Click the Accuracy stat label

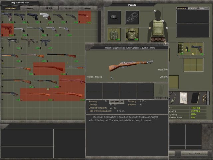(x=93, y=101)
